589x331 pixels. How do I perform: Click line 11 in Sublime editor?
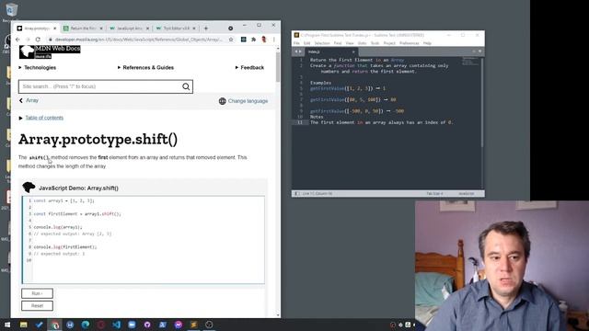click(381, 122)
